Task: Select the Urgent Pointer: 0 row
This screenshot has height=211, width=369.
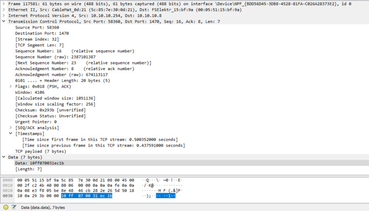Action: [x=36, y=121]
